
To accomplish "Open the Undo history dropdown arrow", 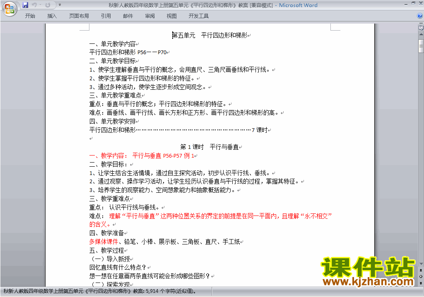I will tap(40, 5).
